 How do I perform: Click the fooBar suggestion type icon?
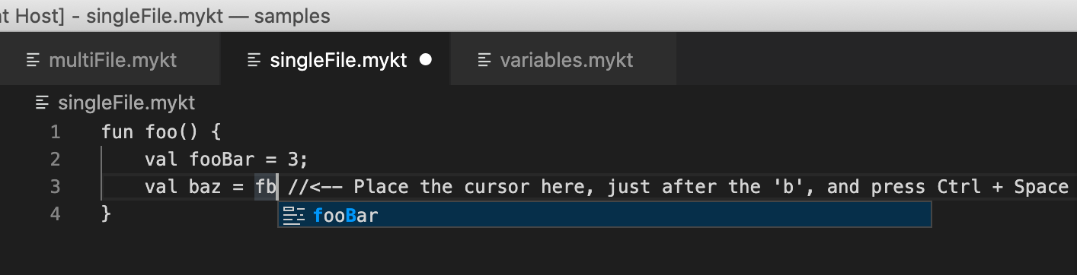click(x=293, y=216)
